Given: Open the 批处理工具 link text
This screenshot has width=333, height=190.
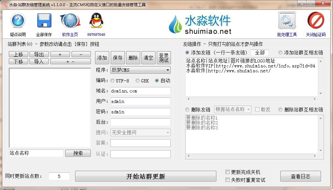Looking at the screenshot, I should click(x=287, y=35).
